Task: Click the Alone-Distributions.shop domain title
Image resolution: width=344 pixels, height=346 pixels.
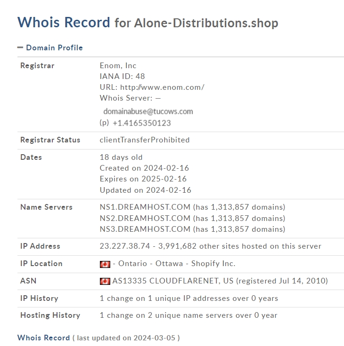Action: point(206,23)
